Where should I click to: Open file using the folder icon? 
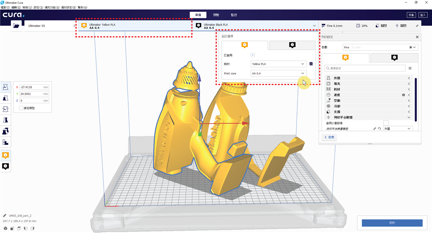pyautogui.click(x=16, y=26)
